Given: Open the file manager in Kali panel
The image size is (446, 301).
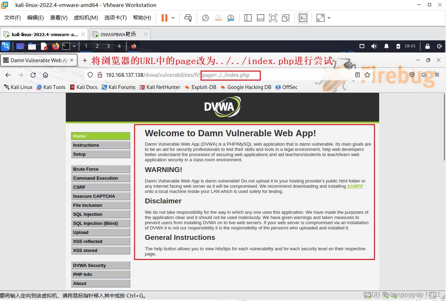Looking at the screenshot, I should (32, 46).
